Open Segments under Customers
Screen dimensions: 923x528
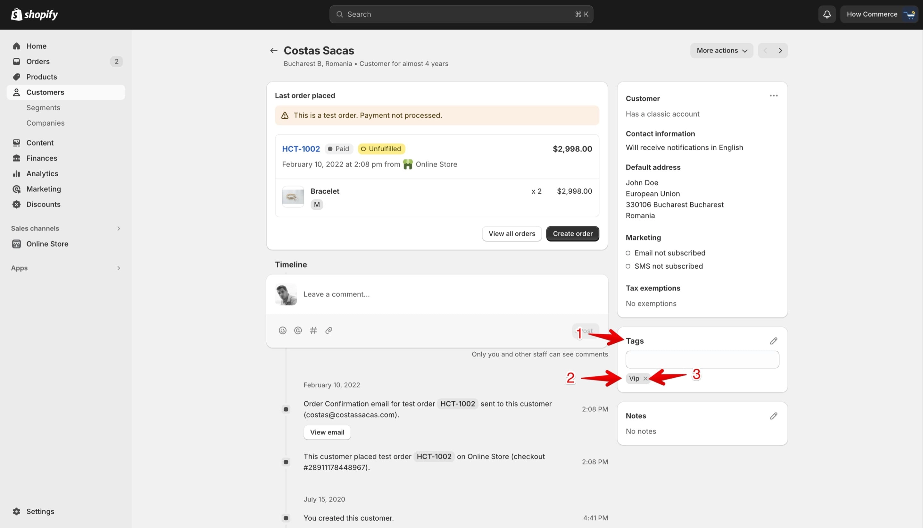point(43,108)
